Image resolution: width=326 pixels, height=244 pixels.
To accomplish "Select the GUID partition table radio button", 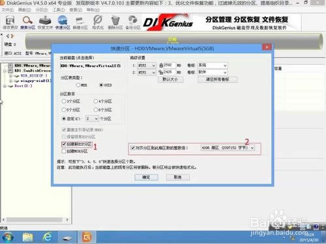I will 101,85.
